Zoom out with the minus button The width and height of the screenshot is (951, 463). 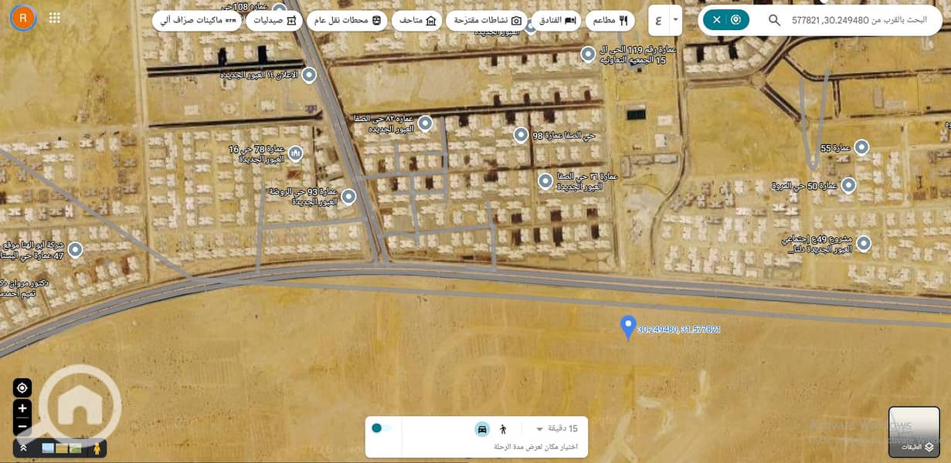point(22,425)
